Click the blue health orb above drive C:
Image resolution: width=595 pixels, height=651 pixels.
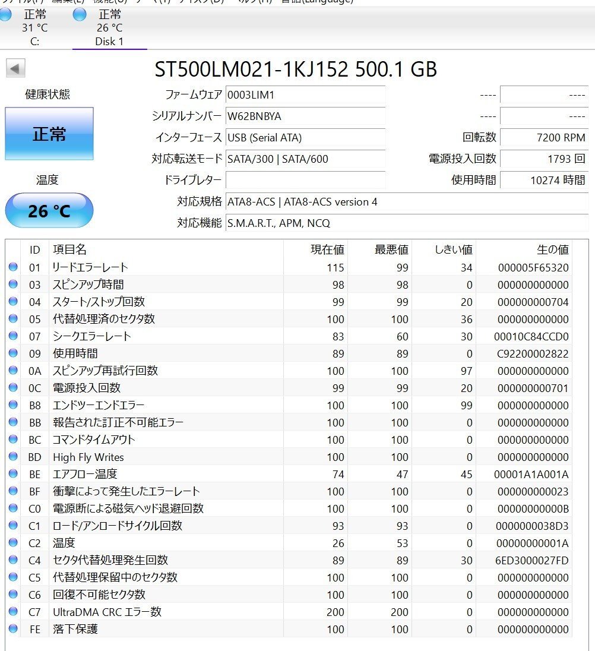click(6, 14)
